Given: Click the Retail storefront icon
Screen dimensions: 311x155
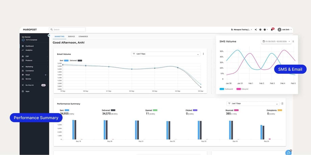Looking at the screenshot, I should (23, 75).
